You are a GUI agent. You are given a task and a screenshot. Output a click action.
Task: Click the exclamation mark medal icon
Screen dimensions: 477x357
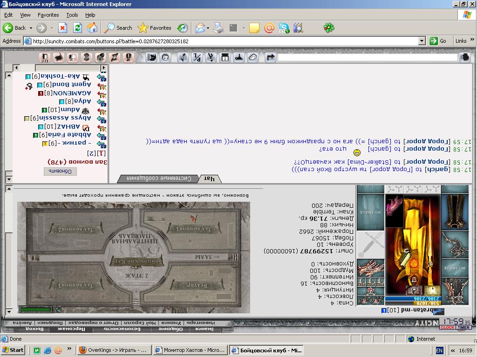click(x=129, y=57)
